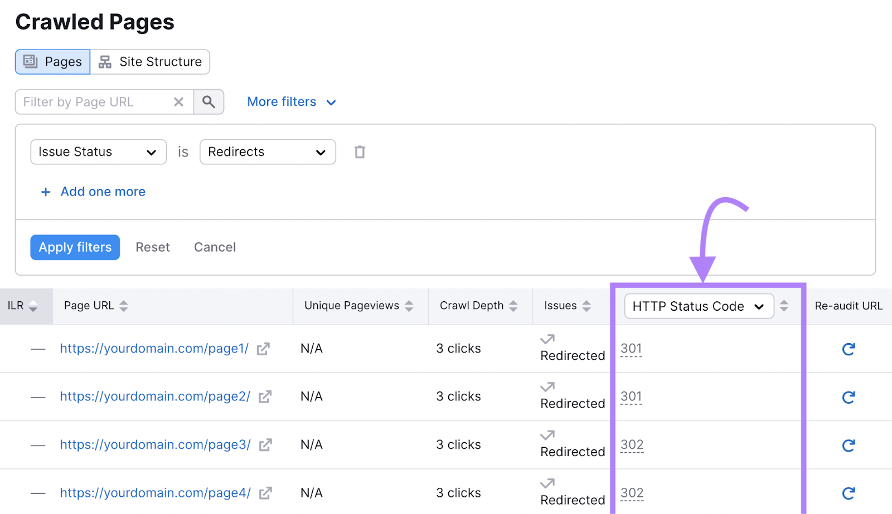The width and height of the screenshot is (892, 514).
Task: Click the Re-audit icon for page4
Action: [849, 493]
